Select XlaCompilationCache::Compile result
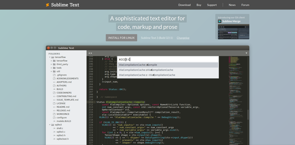Viewport: 295px width, 145px height. [168, 65]
